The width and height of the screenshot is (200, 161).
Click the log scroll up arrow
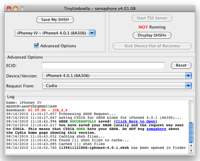[x=191, y=146]
